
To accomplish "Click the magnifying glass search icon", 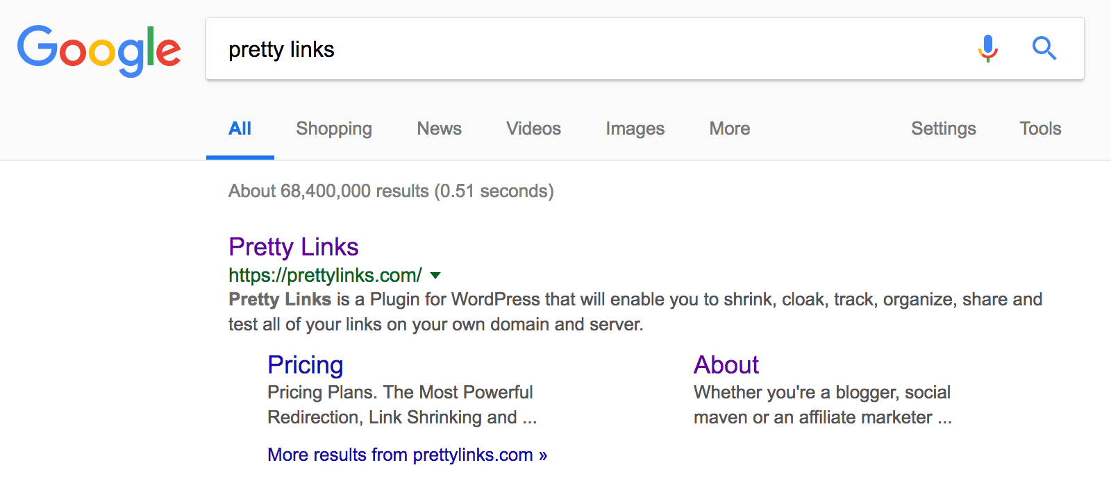I will (1044, 49).
